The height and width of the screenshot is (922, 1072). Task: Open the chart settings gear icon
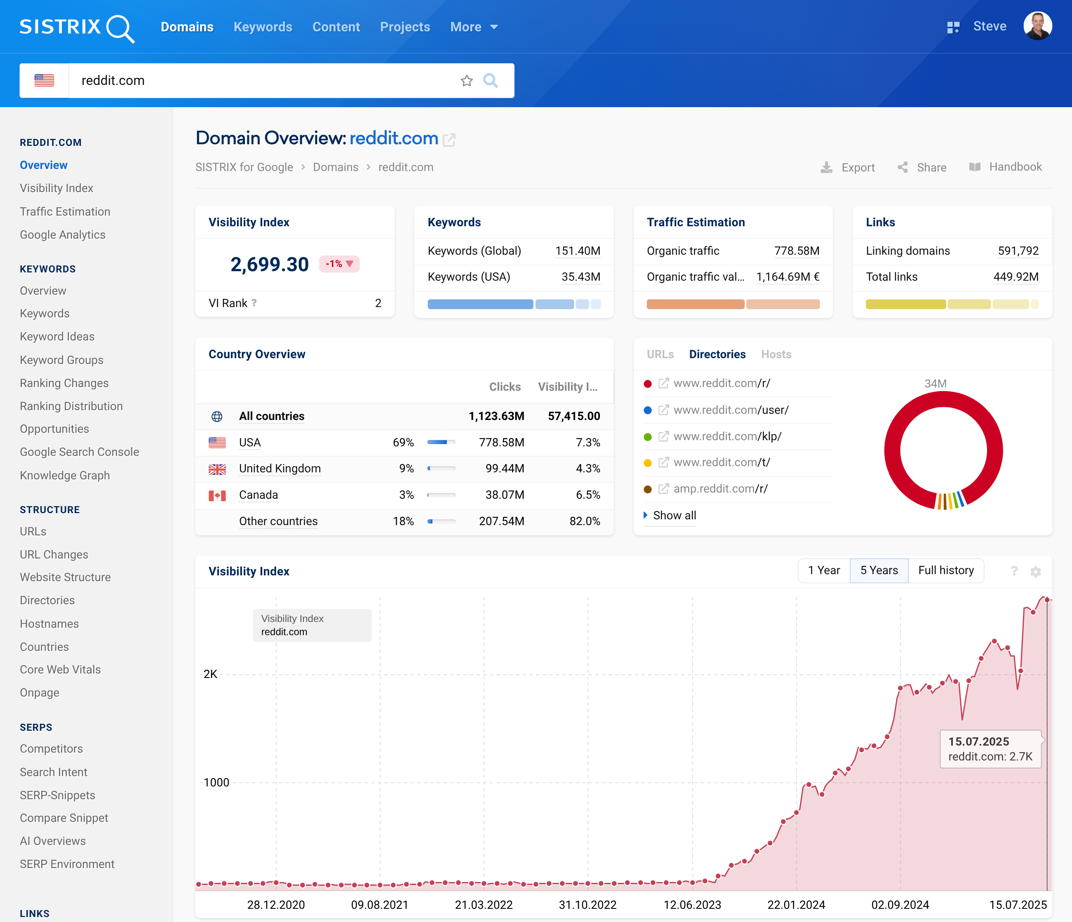(x=1035, y=571)
